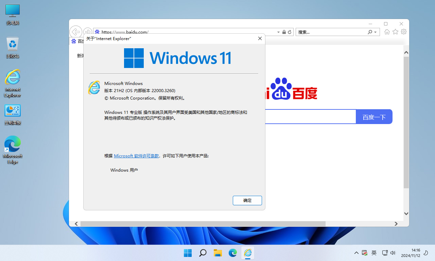Refresh the Baidu page
Viewport: 435px width, 261px height.
pyautogui.click(x=290, y=32)
